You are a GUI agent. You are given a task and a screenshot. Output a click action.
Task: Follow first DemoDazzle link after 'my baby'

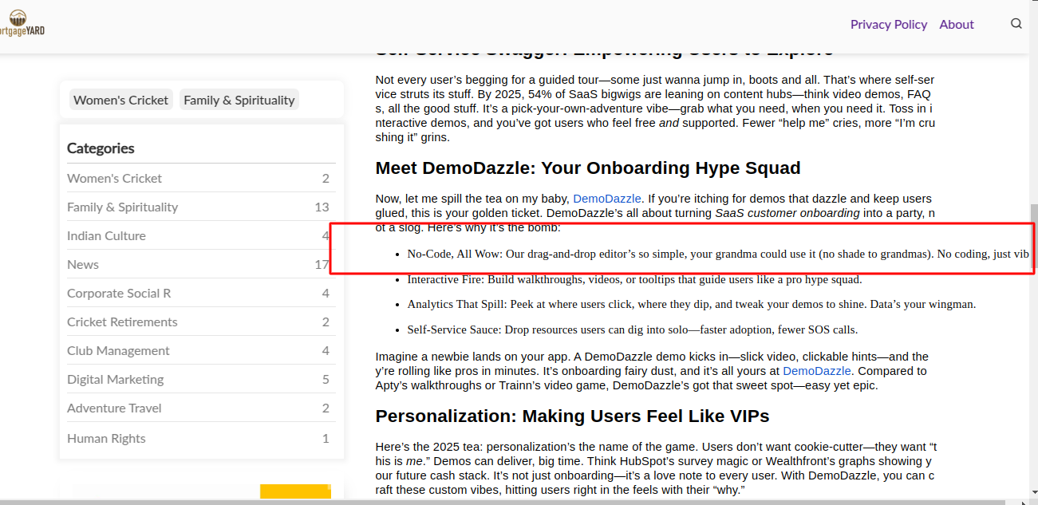[x=607, y=199]
